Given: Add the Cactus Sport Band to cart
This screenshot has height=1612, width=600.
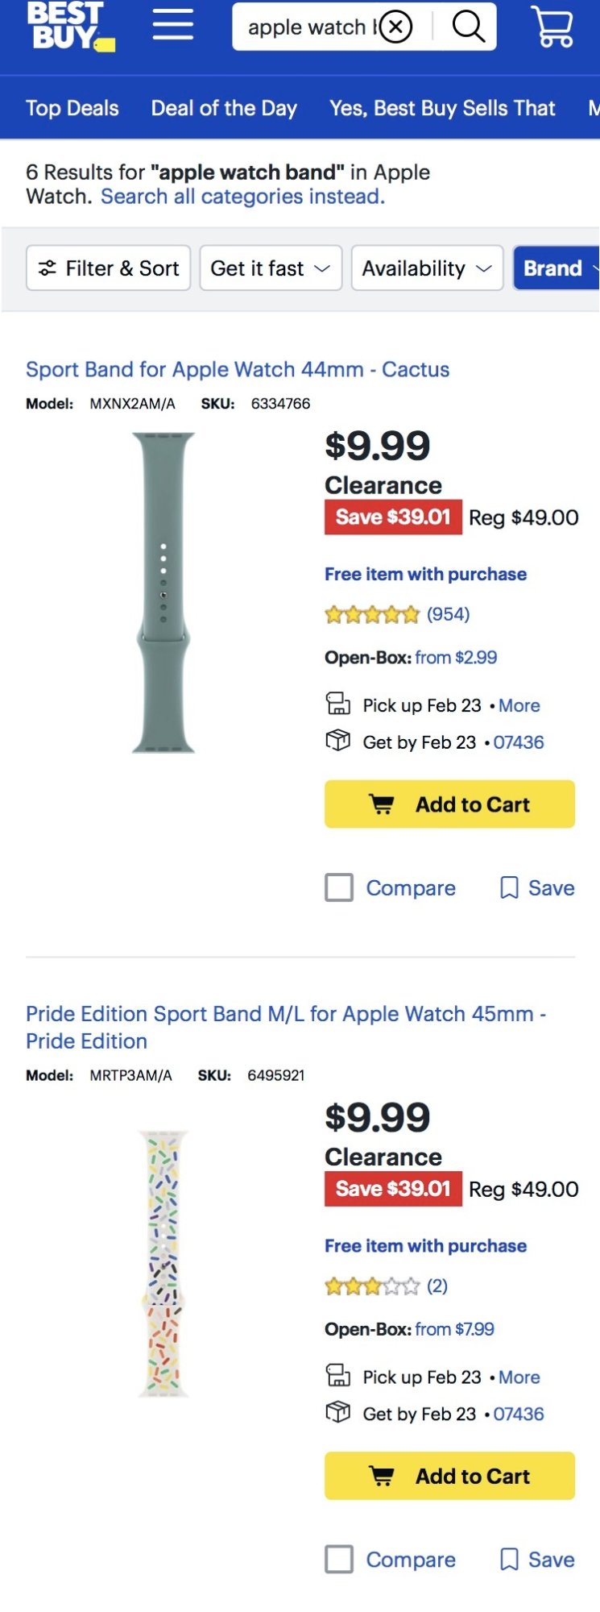Looking at the screenshot, I should coord(449,804).
